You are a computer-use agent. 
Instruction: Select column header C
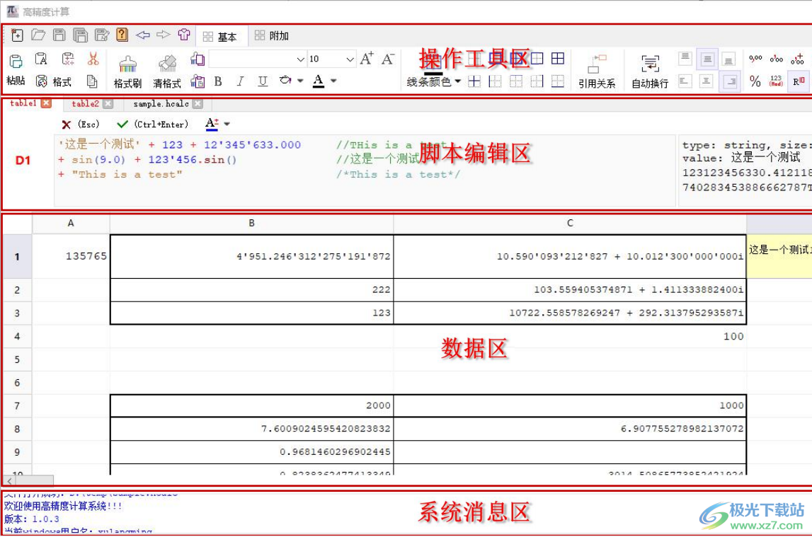point(570,223)
